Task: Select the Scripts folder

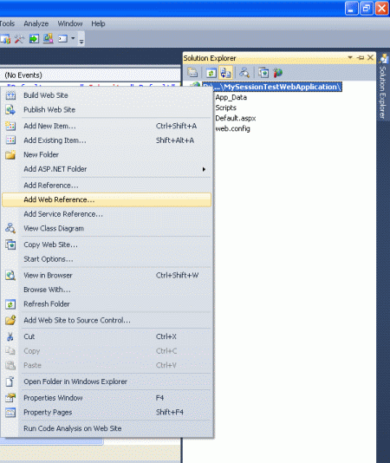Action: (225, 108)
